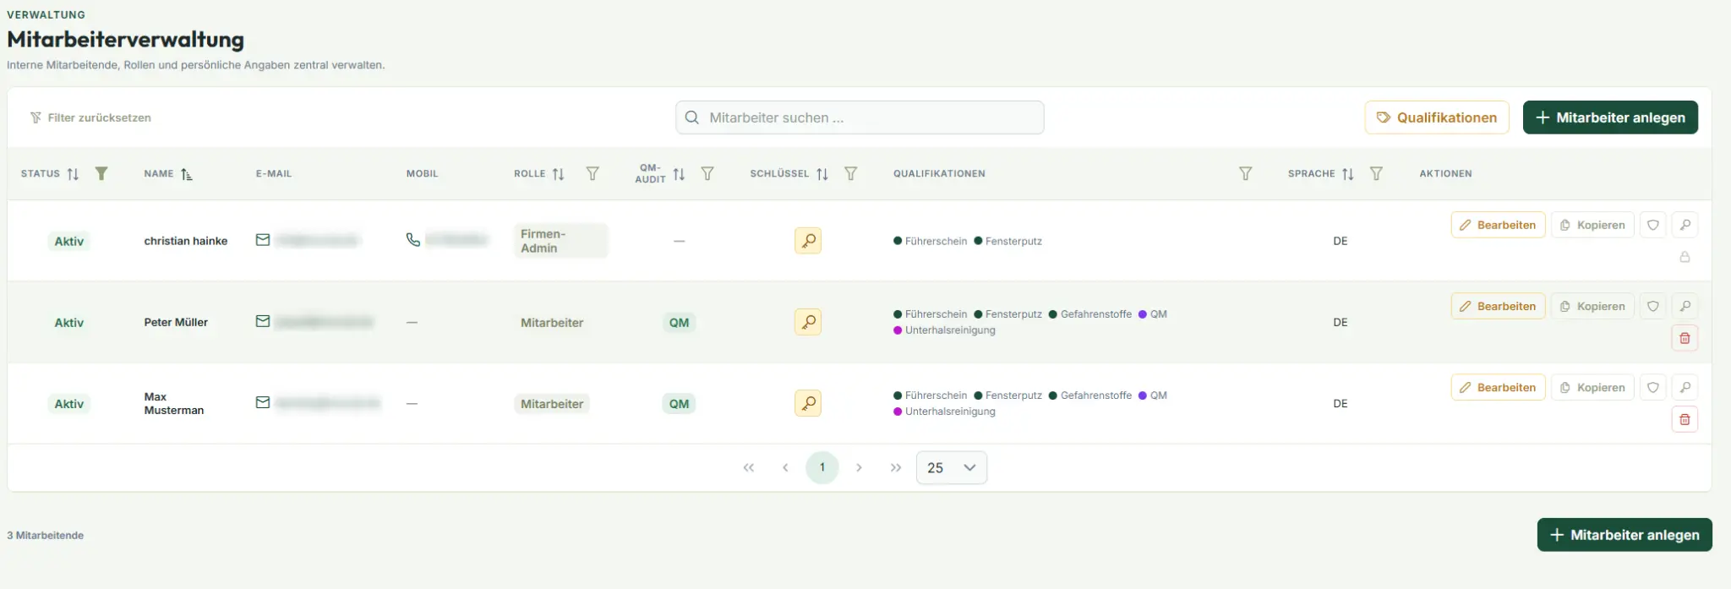Sort by the Sprache column
Viewport: 1731px width, 589px height.
[1348, 174]
